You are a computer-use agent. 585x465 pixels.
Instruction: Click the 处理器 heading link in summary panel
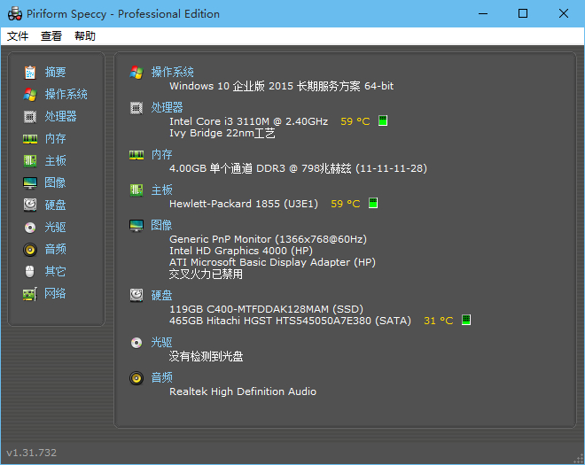point(167,107)
